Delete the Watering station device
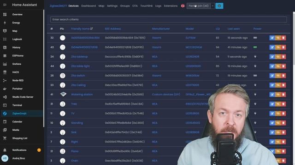The height and width of the screenshot is (165, 295). coord(283,94)
